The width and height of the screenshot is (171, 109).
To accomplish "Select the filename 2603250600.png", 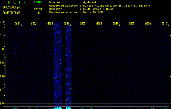I will point(12,7).
